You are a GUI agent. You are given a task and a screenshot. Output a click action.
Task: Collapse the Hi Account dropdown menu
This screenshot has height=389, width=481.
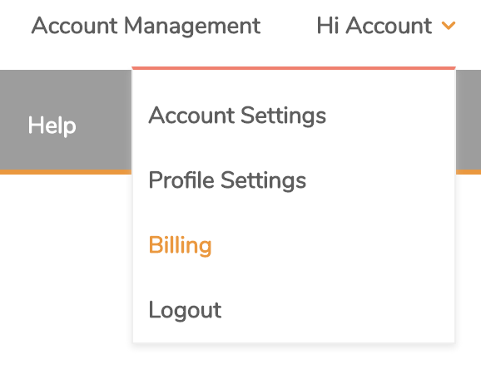(x=386, y=26)
